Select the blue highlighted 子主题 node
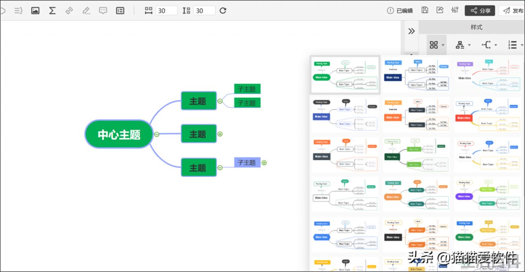525x272 pixels. [247, 162]
